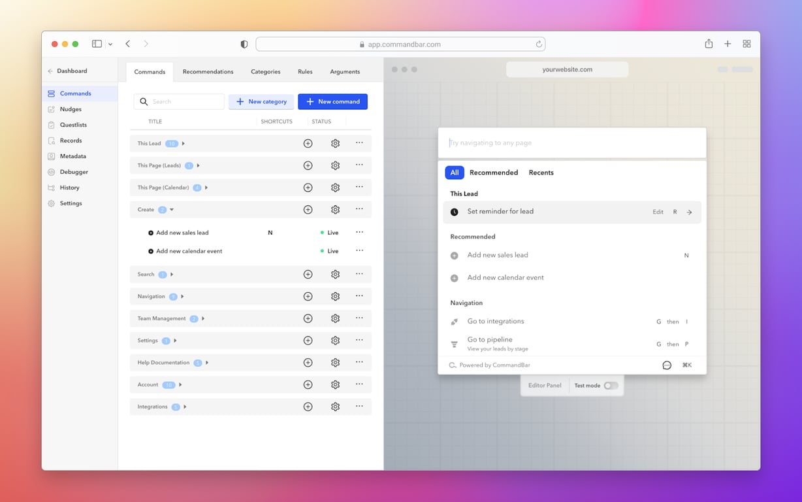Viewport: 802px width, 502px height.
Task: Switch to the Categories tab
Action: (x=266, y=72)
